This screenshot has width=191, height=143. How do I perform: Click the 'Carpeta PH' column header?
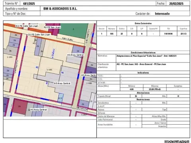(153, 29)
